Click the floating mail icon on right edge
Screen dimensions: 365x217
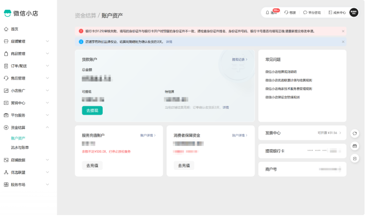coord(355,146)
